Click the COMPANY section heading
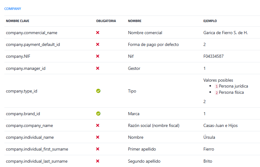The width and height of the screenshot is (260, 167). click(x=13, y=9)
